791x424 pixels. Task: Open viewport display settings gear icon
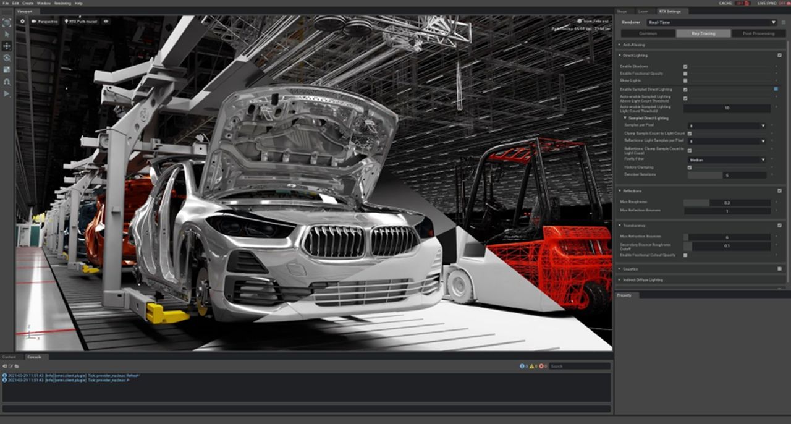pos(23,21)
